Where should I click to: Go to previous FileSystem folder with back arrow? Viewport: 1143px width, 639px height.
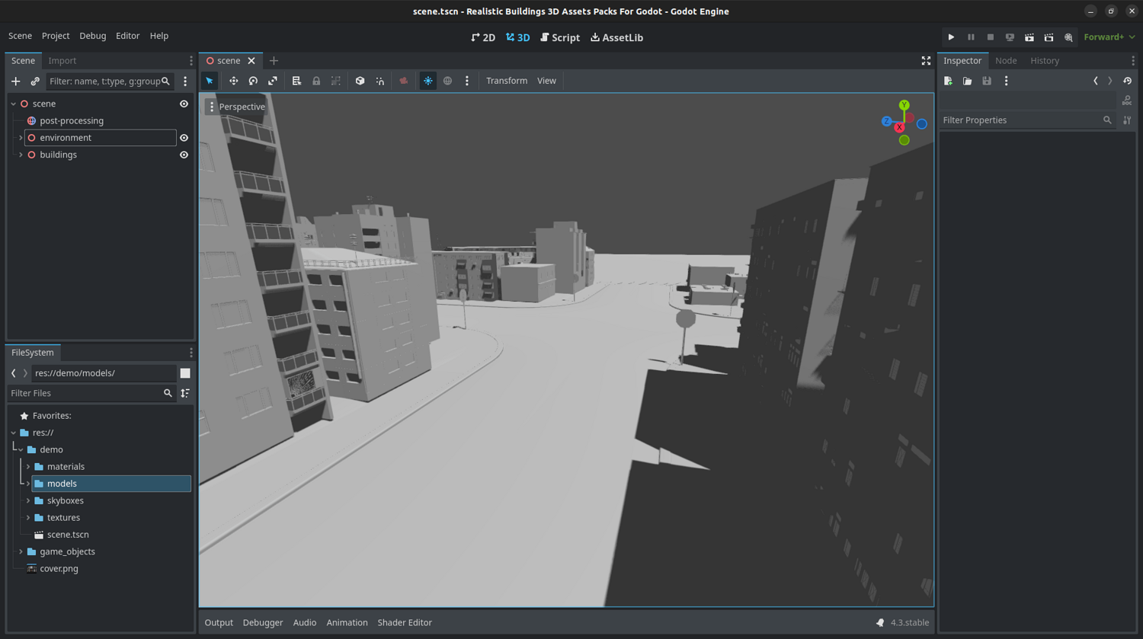(x=14, y=373)
